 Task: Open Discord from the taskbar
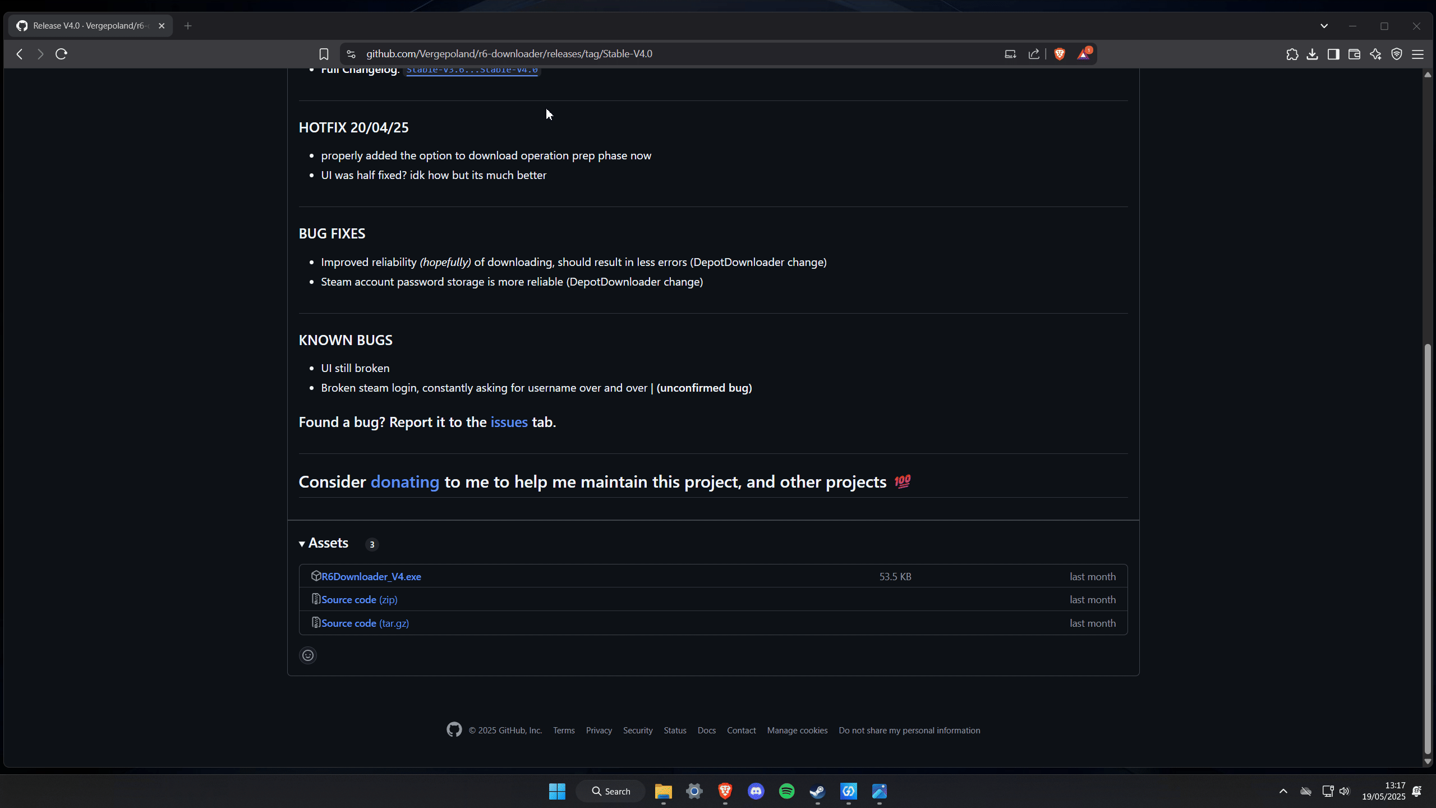click(756, 791)
